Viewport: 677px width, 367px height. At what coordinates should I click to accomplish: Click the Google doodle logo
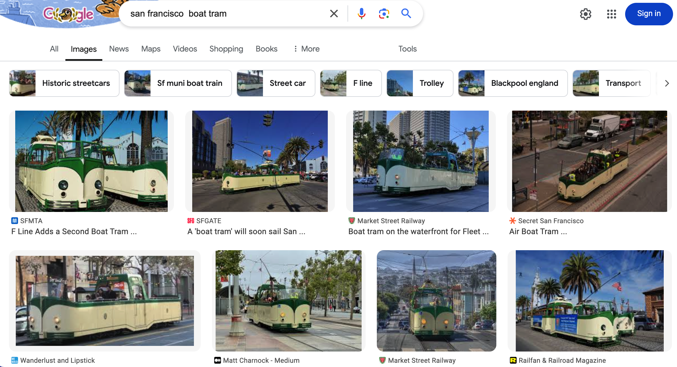click(68, 14)
